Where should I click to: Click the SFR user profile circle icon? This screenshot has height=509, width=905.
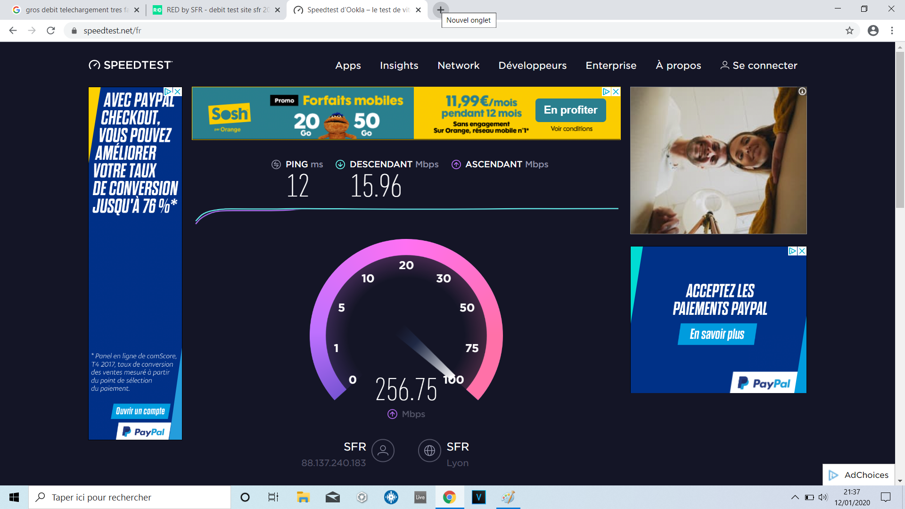tap(383, 451)
